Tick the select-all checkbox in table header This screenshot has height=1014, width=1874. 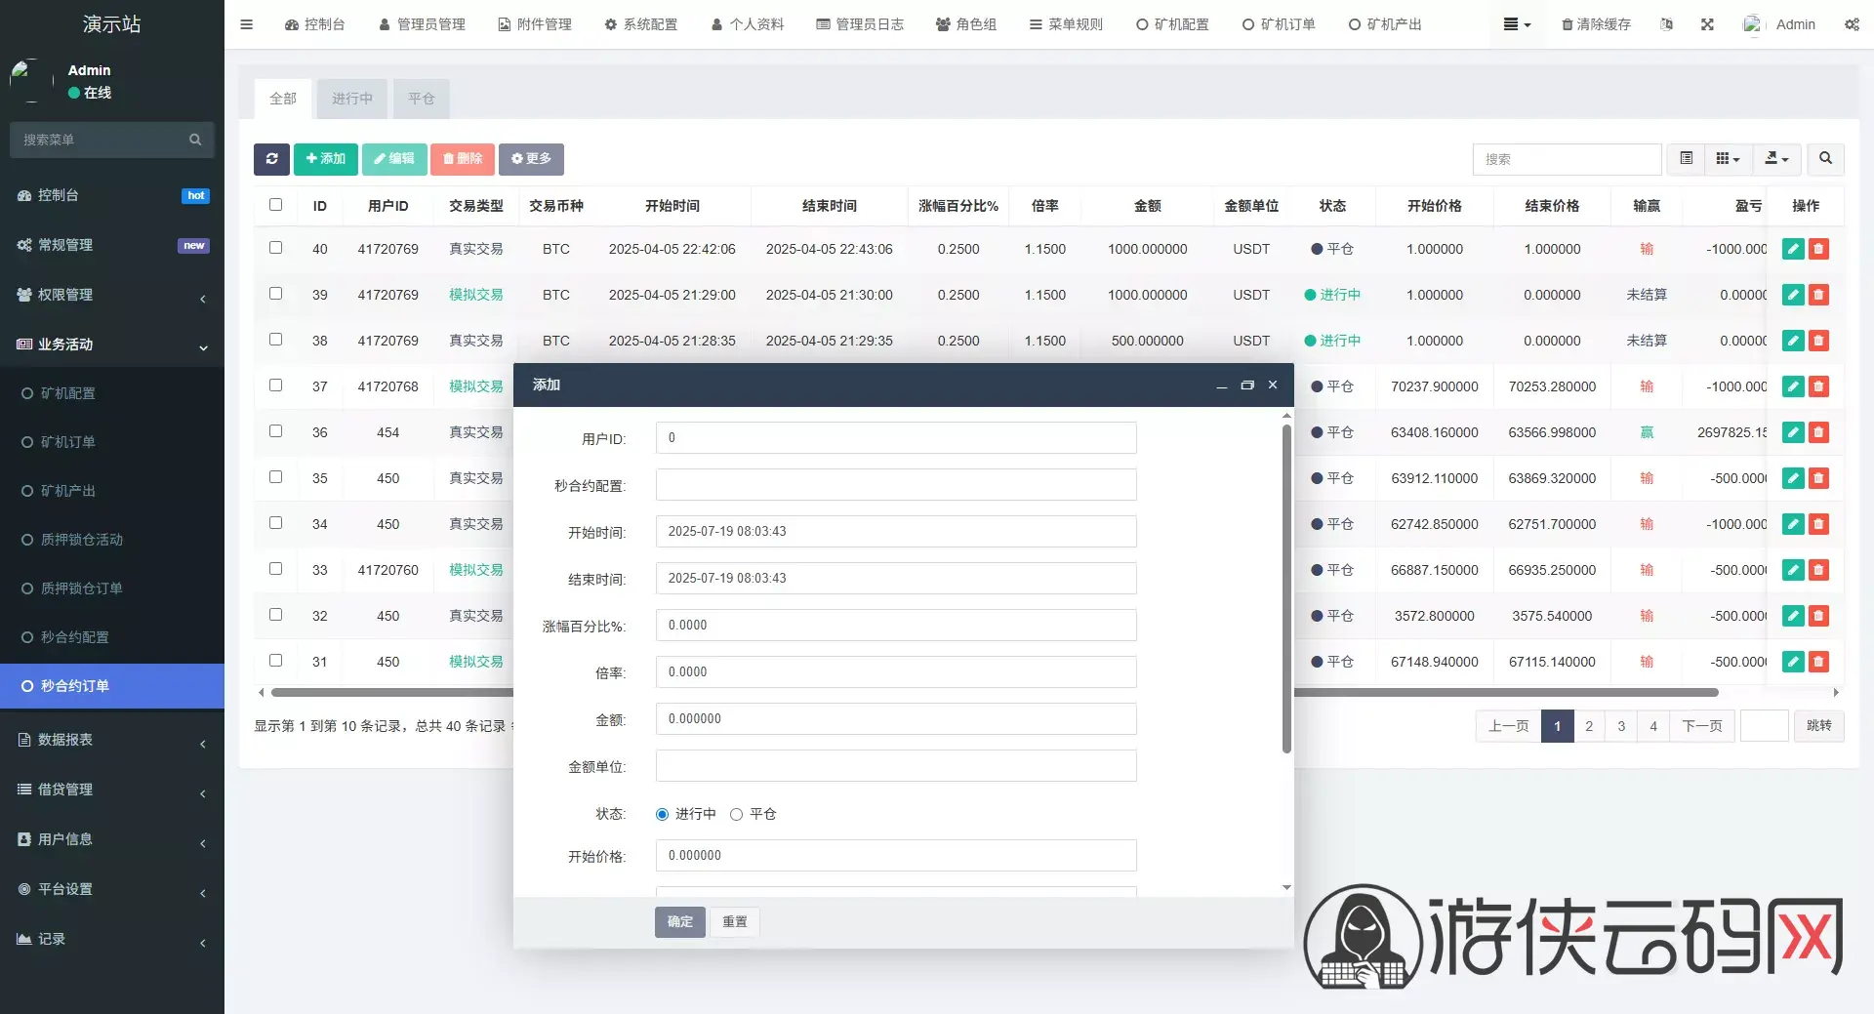(275, 205)
